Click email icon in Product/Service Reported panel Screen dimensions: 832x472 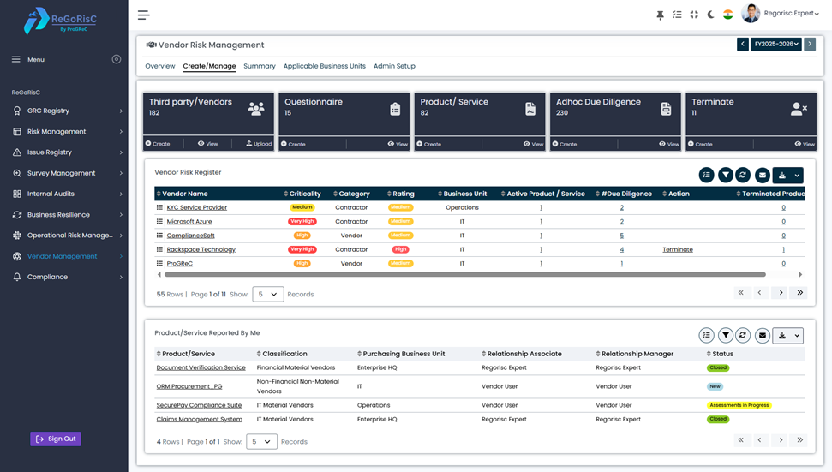coord(762,335)
